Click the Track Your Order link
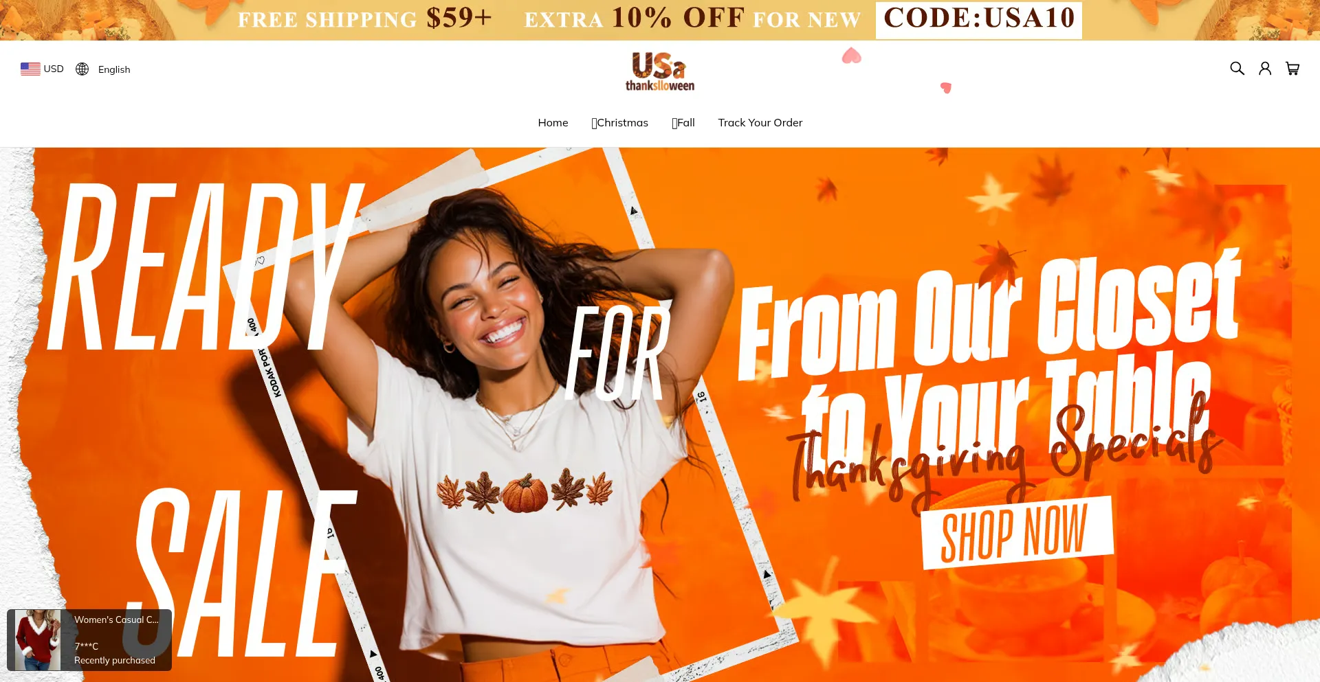Viewport: 1320px width, 682px height. pos(760,122)
